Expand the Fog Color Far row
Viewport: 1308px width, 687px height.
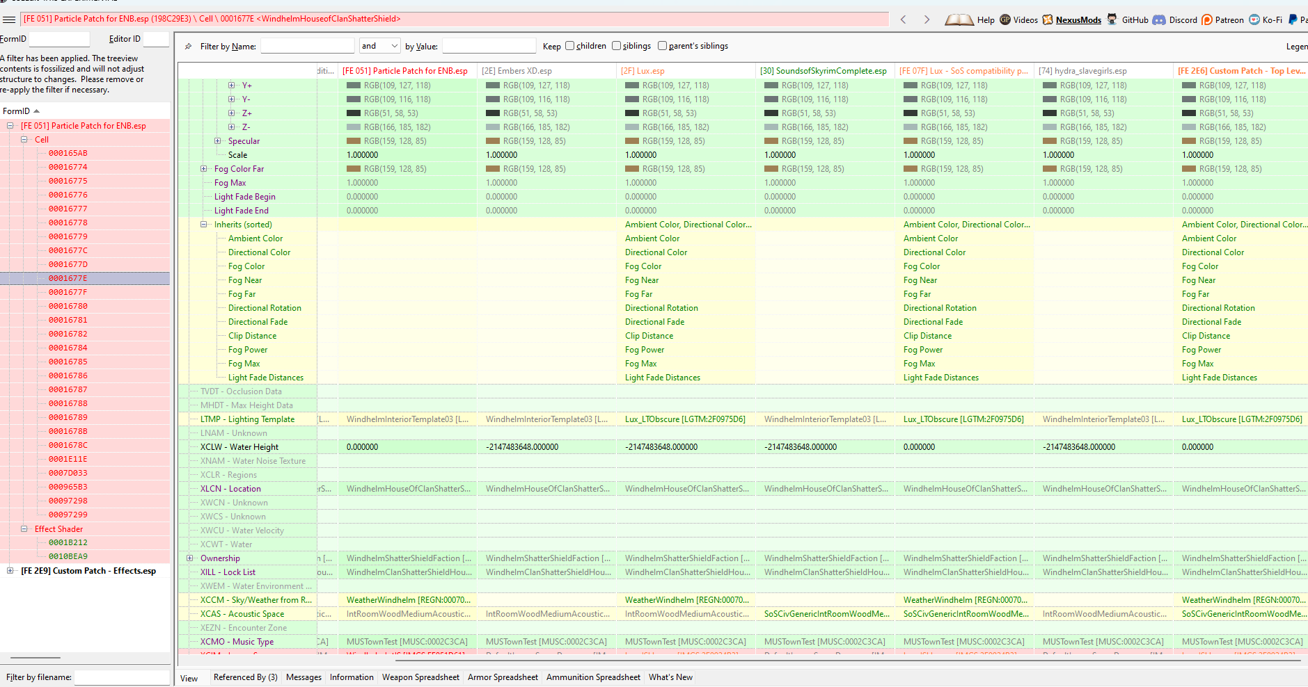point(204,169)
